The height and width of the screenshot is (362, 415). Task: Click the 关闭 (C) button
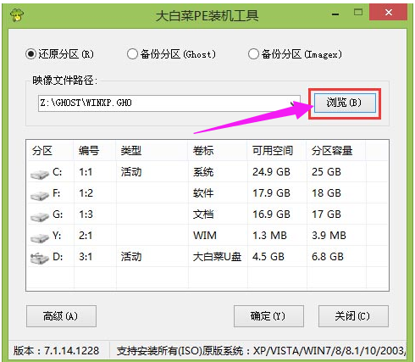tap(353, 316)
